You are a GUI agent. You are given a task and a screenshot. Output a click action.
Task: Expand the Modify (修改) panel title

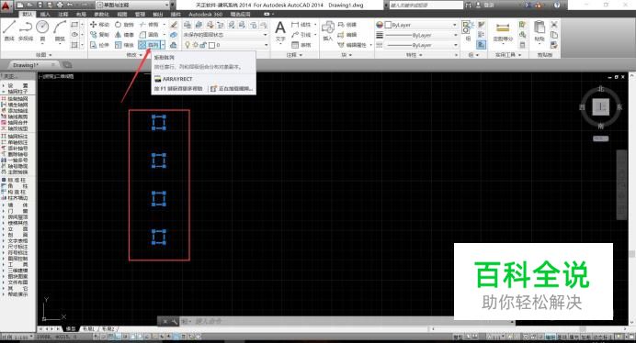tap(134, 55)
